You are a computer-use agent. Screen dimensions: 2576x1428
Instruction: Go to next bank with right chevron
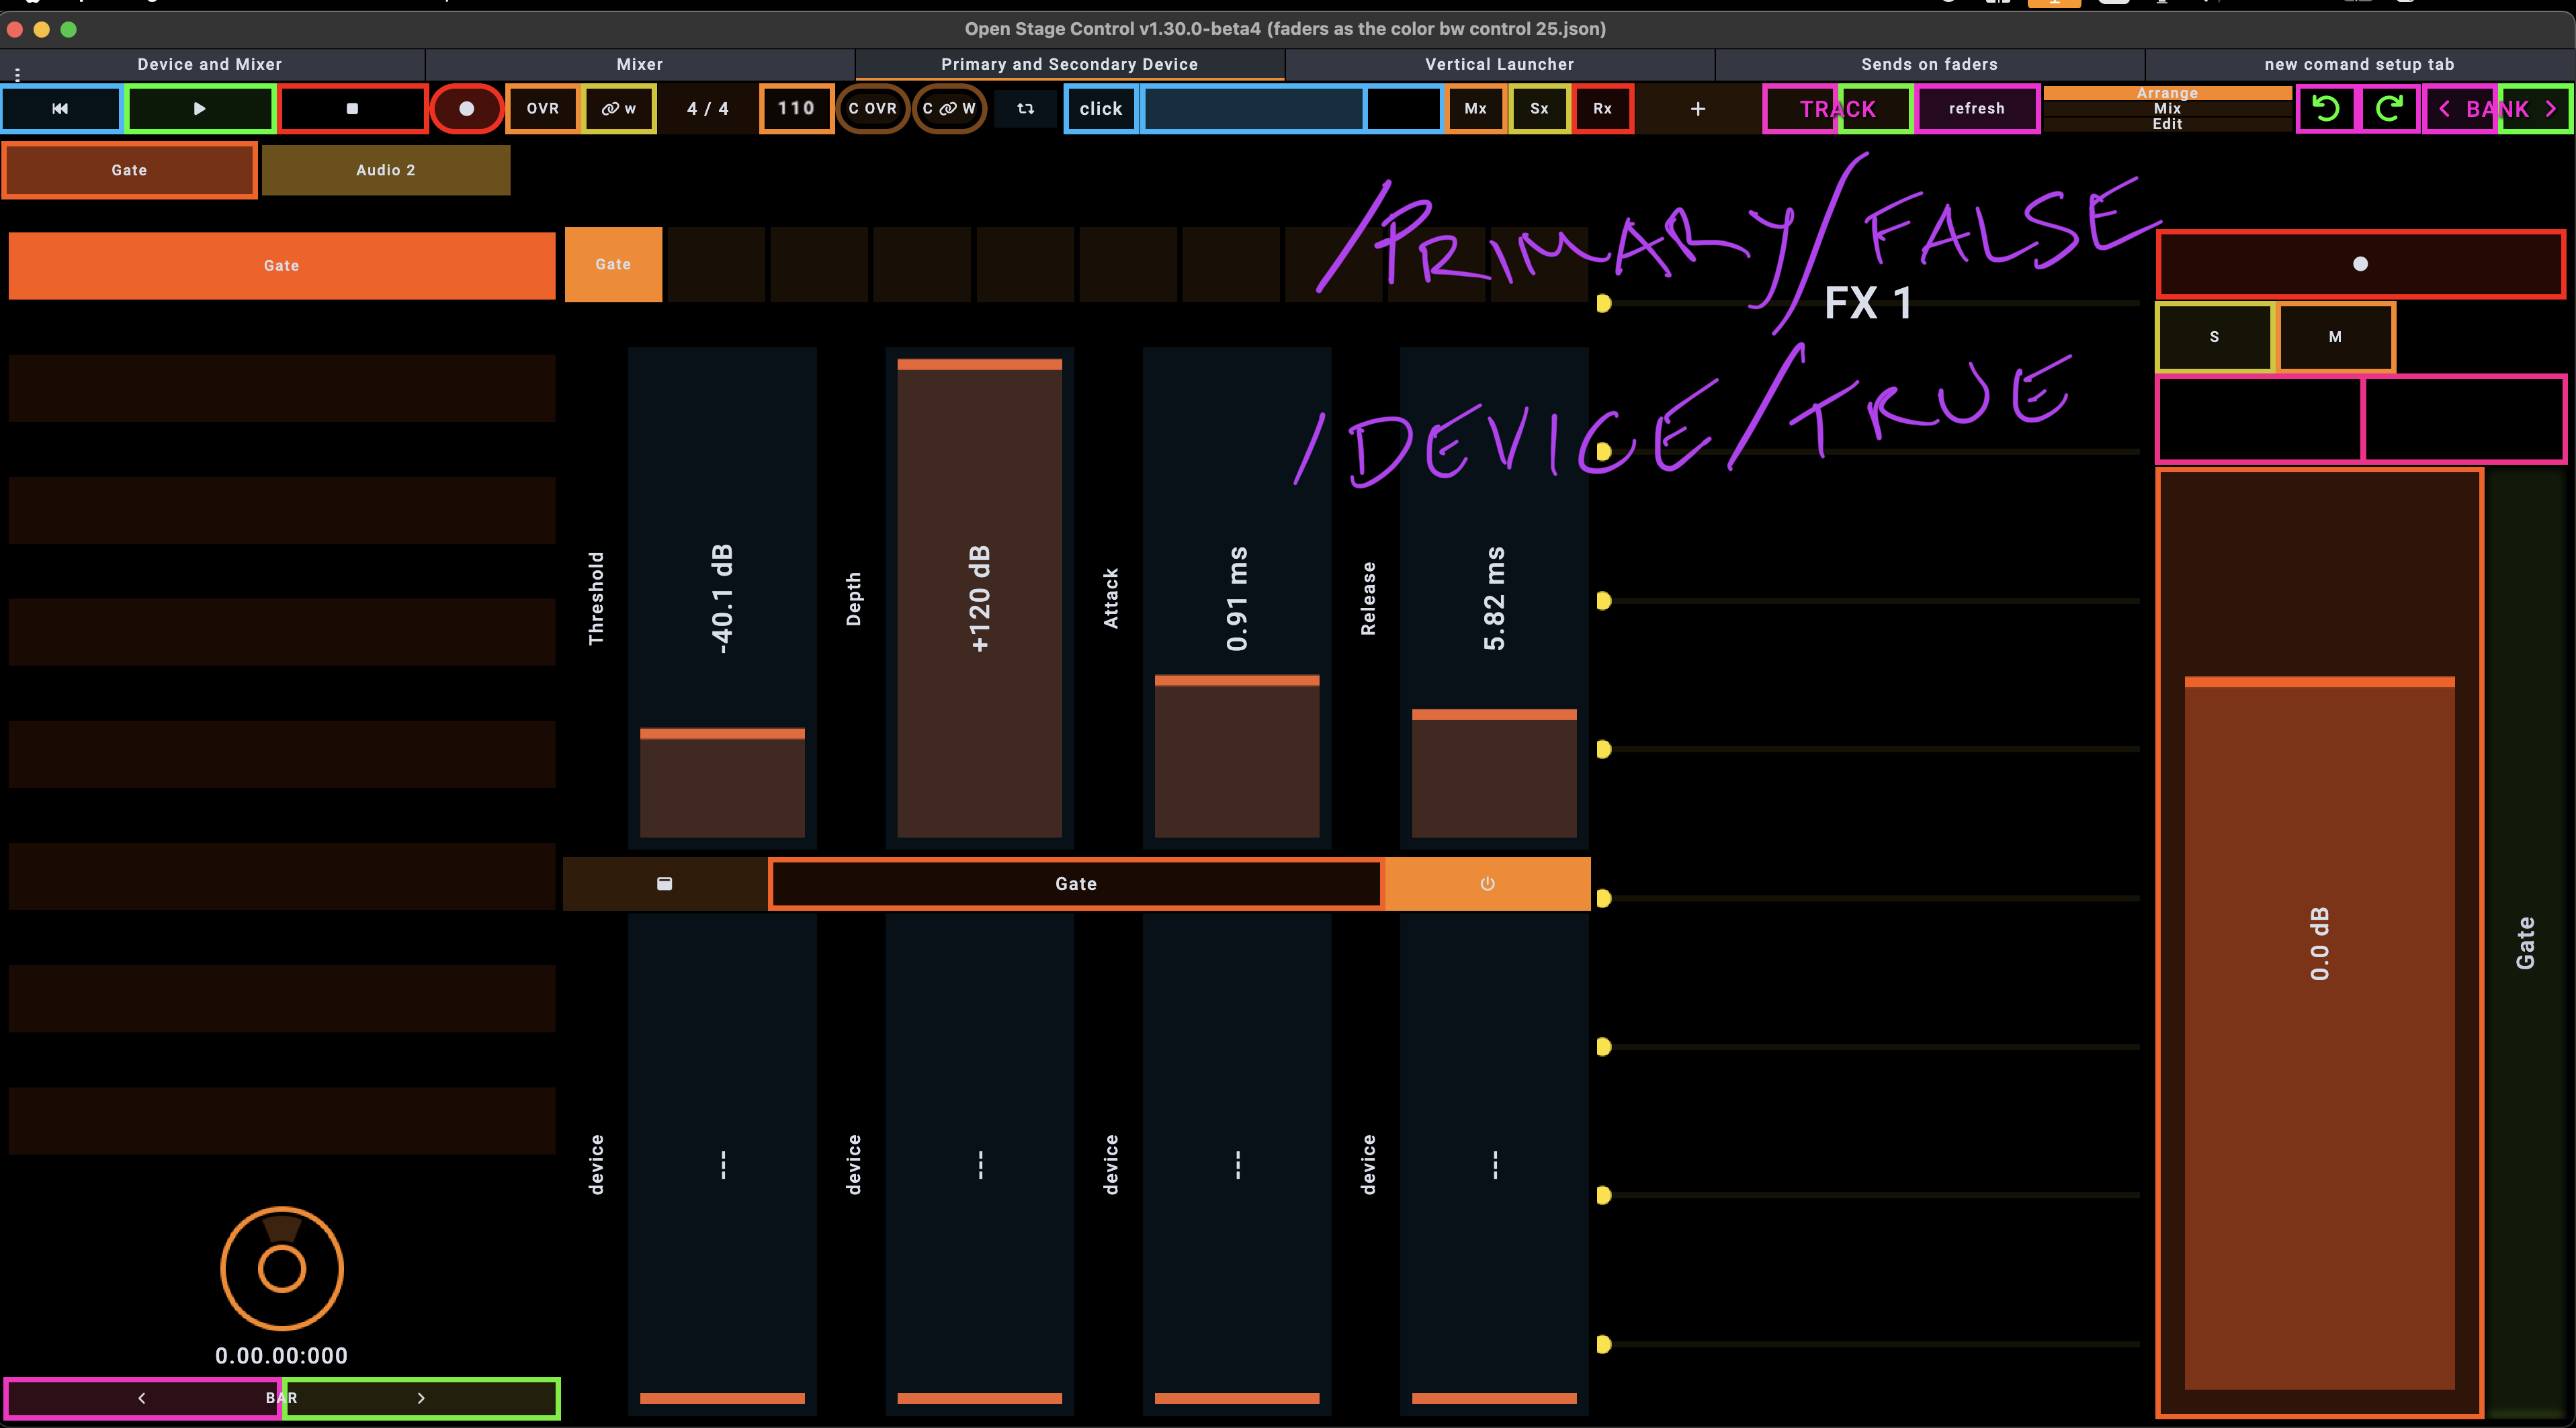2550,108
